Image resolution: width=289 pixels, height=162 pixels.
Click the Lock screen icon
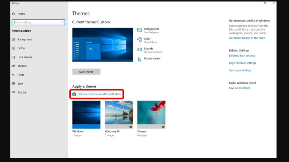[x=13, y=57]
